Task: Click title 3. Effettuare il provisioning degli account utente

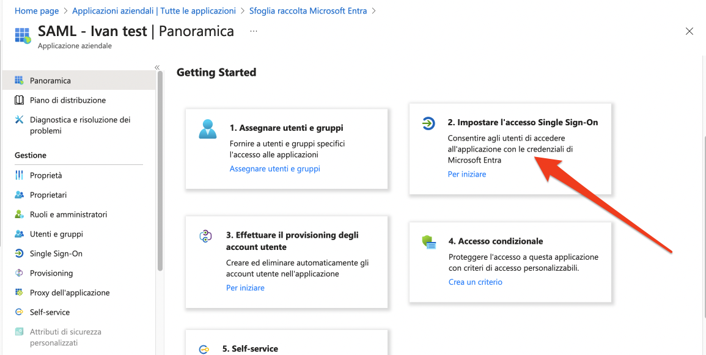Action: [x=292, y=241]
